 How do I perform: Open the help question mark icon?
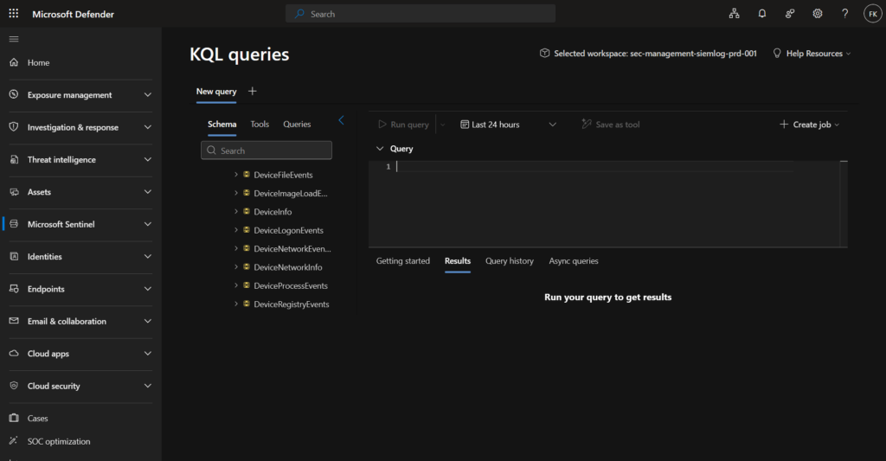click(844, 14)
